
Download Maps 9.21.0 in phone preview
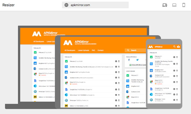click(x=177, y=82)
